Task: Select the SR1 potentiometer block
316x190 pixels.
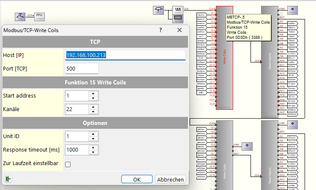Action: [158, 10]
